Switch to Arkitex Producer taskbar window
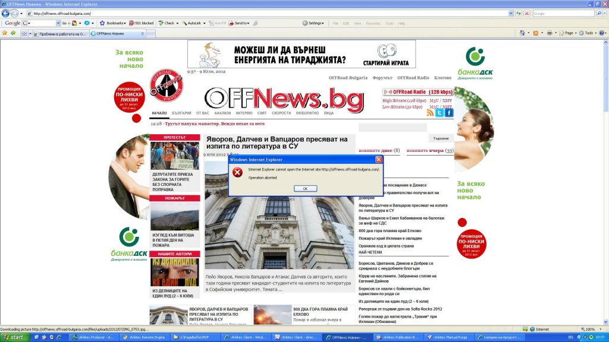The height and width of the screenshot is (342, 609). [93, 337]
